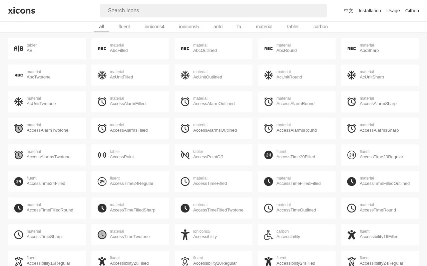The image size is (427, 266).
Task: Switch to the fluent tab
Action: [x=124, y=27]
